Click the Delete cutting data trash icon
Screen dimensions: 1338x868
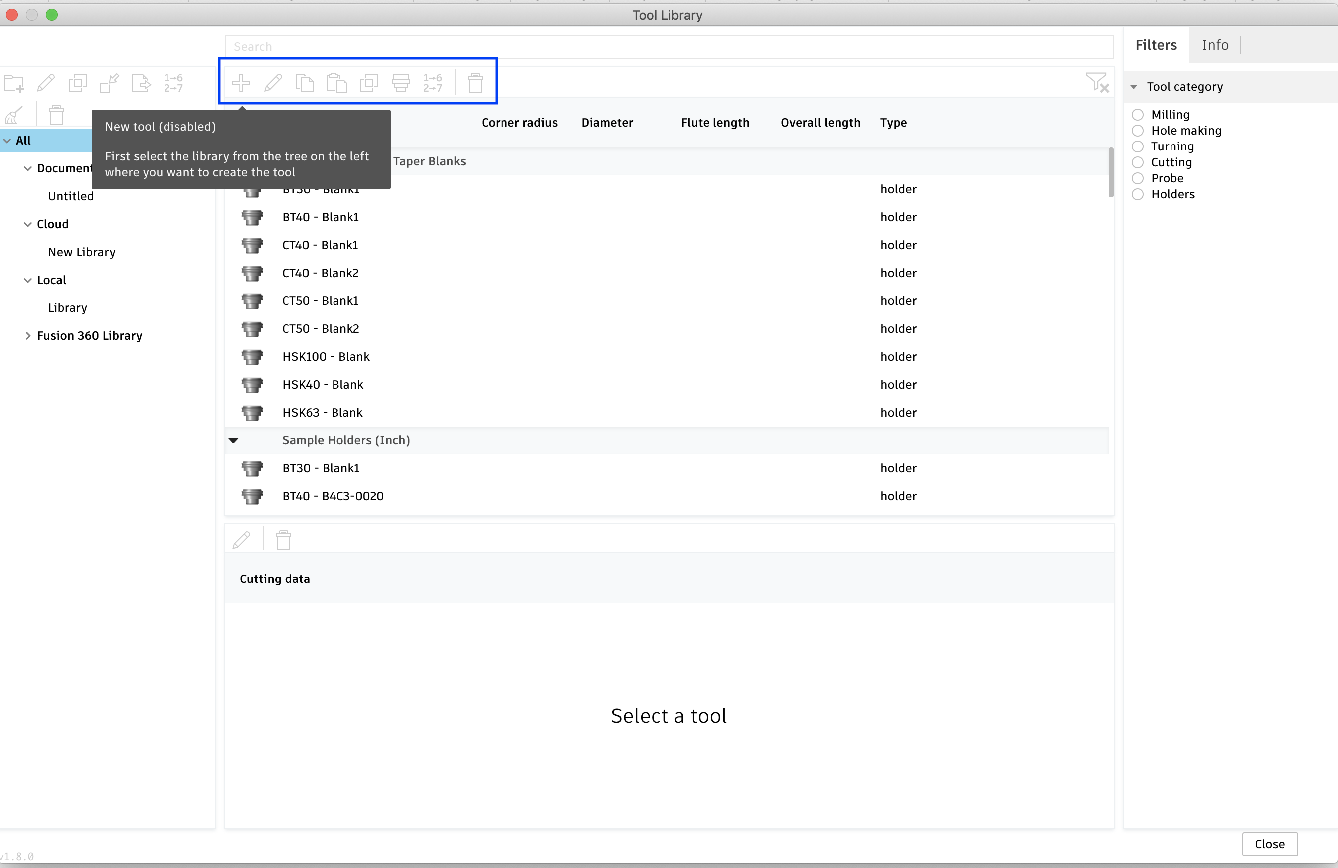[283, 540]
